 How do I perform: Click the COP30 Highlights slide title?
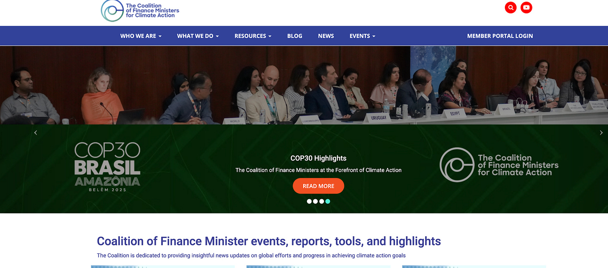(319, 158)
